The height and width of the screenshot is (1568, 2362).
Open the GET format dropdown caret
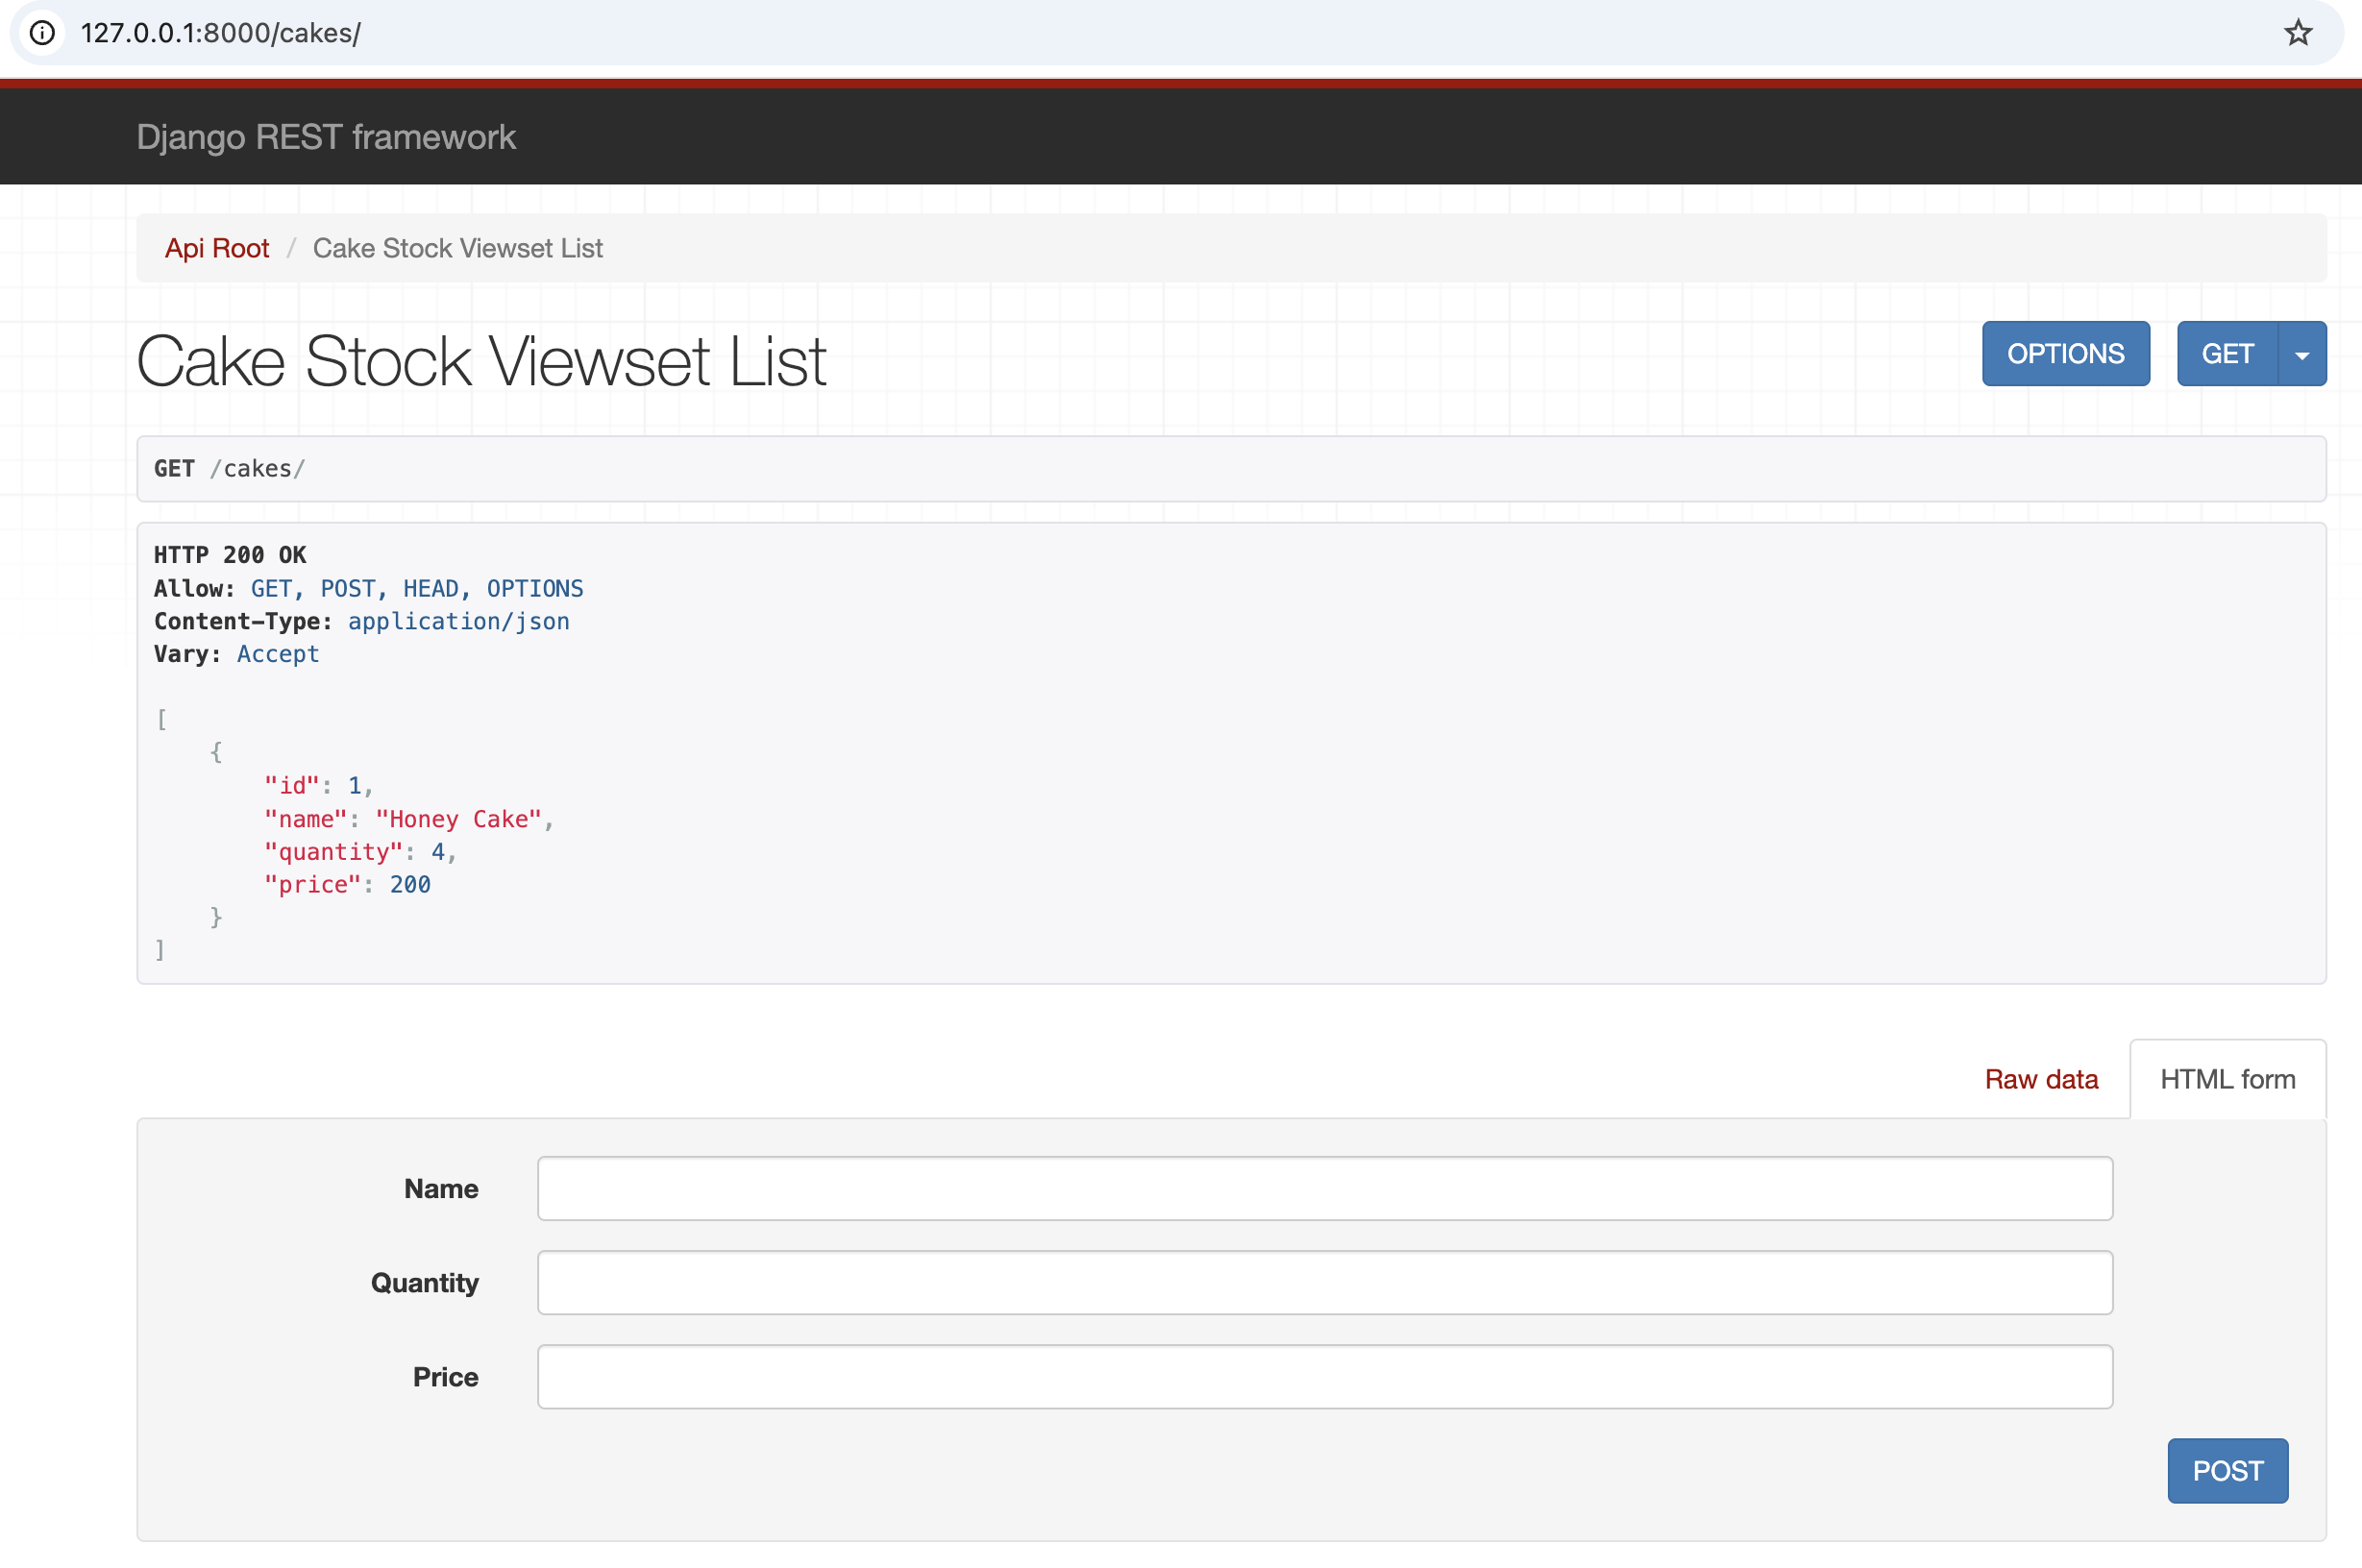point(2302,354)
